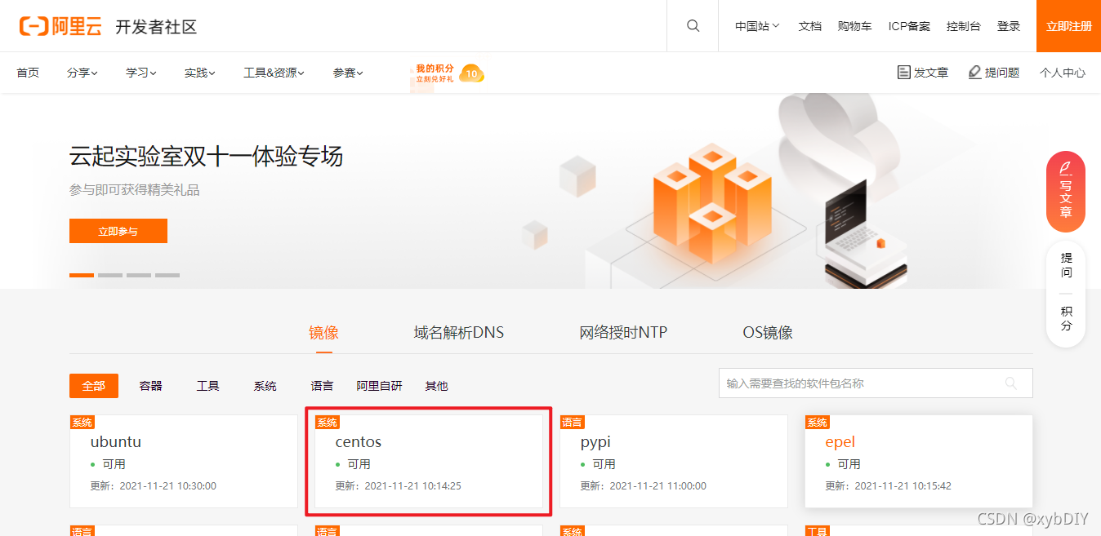Click the 立即注册 orange button
Viewport: 1101px width, 536px height.
point(1068,26)
